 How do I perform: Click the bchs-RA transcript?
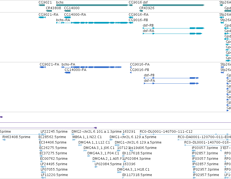92,23
